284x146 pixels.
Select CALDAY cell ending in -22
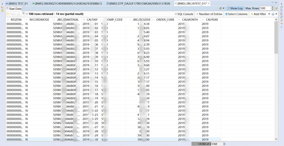click(x=91, y=111)
